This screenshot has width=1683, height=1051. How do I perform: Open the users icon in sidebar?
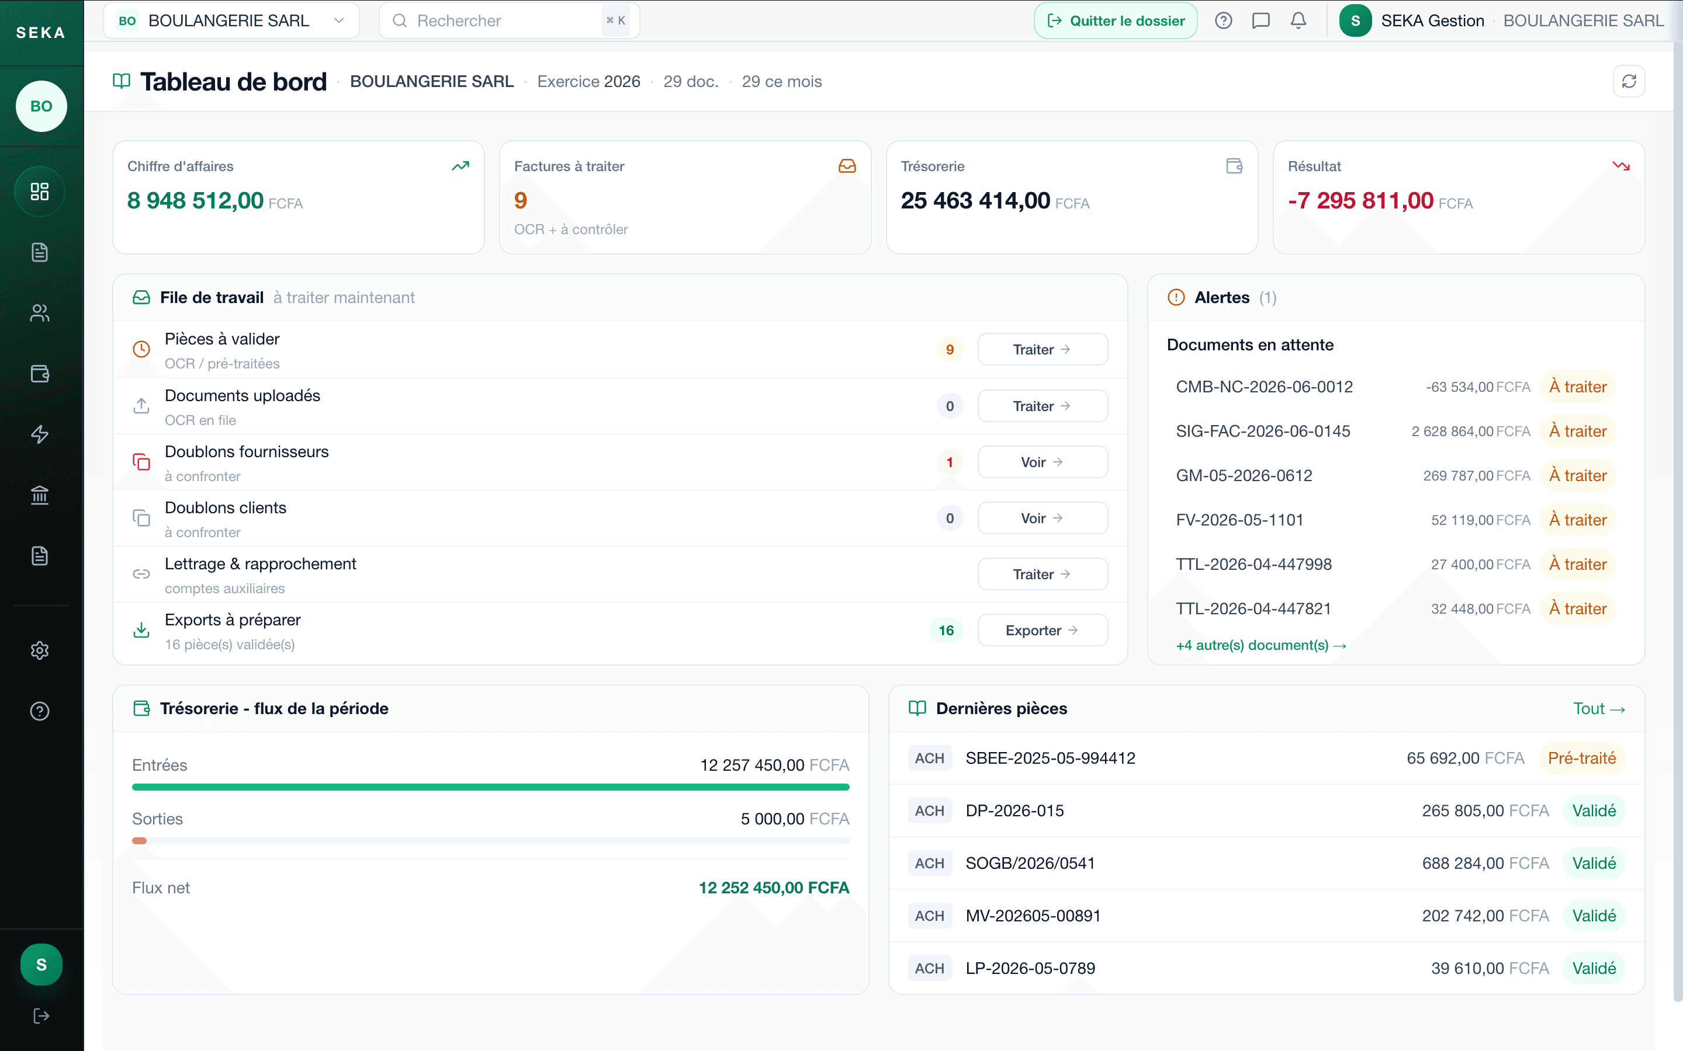[40, 314]
